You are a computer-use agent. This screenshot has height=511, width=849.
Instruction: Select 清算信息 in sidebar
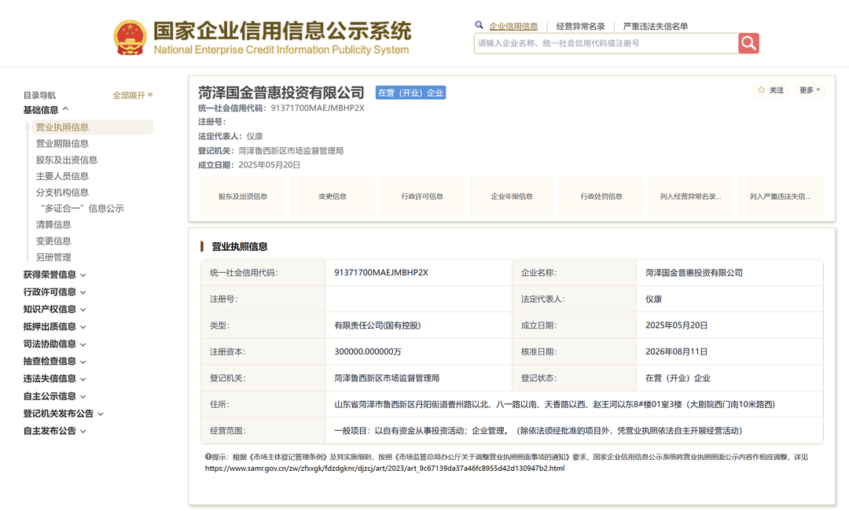tap(53, 225)
